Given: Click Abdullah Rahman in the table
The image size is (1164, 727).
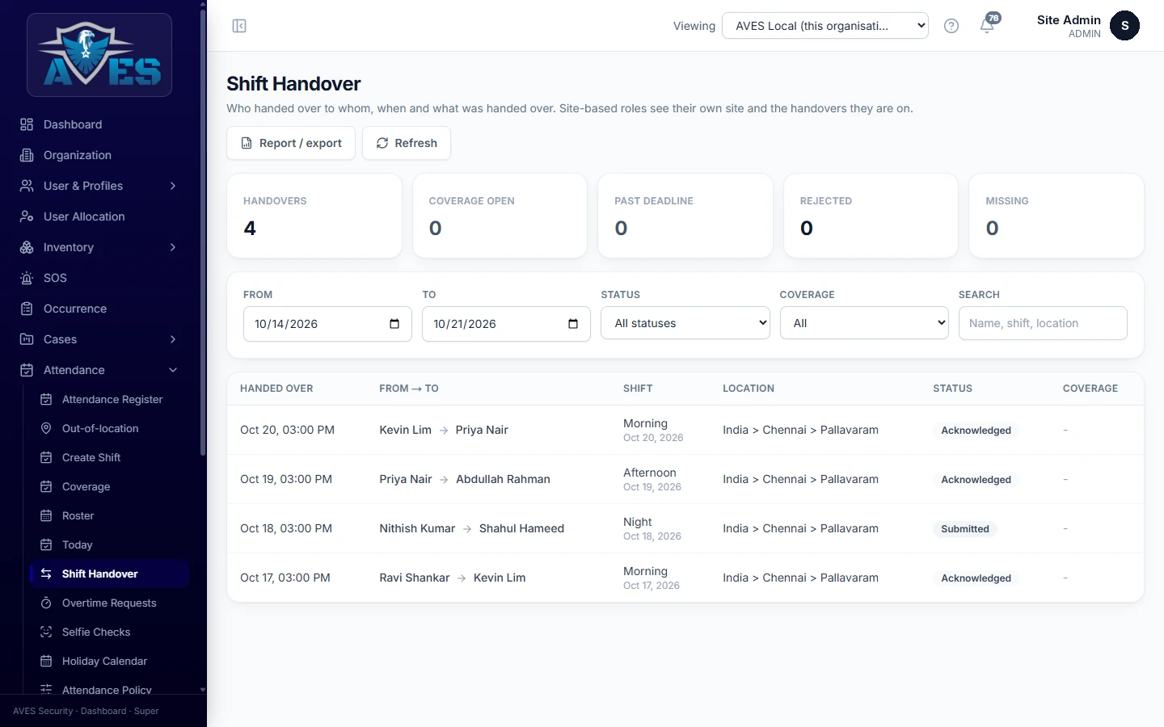Looking at the screenshot, I should [503, 479].
